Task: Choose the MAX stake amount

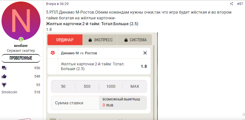Action: 135,87
